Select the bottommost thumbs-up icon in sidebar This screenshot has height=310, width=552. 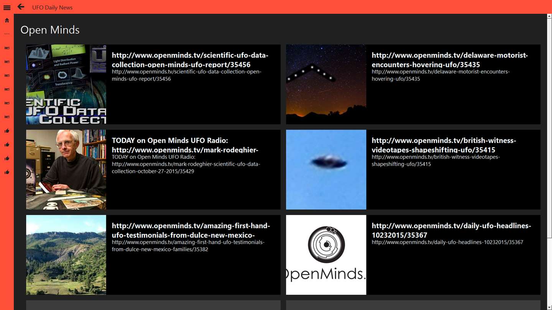click(x=7, y=172)
